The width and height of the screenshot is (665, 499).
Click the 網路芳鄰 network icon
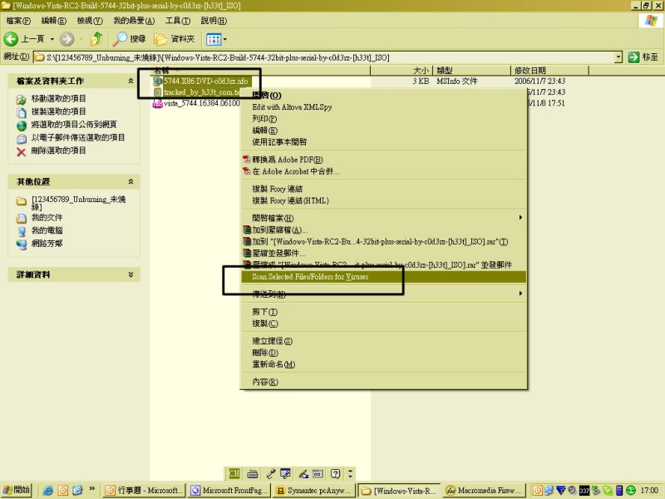(x=22, y=244)
